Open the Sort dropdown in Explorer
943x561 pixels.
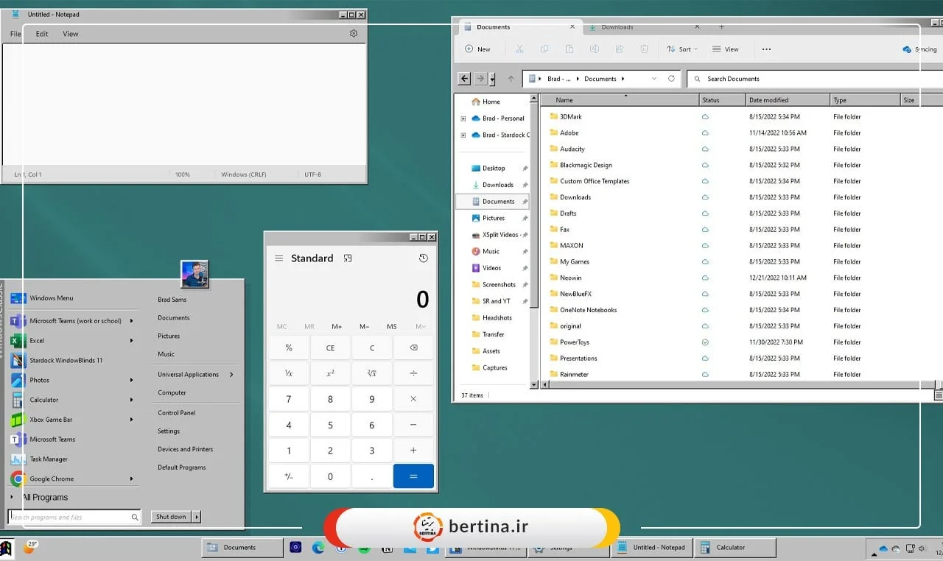pos(682,49)
